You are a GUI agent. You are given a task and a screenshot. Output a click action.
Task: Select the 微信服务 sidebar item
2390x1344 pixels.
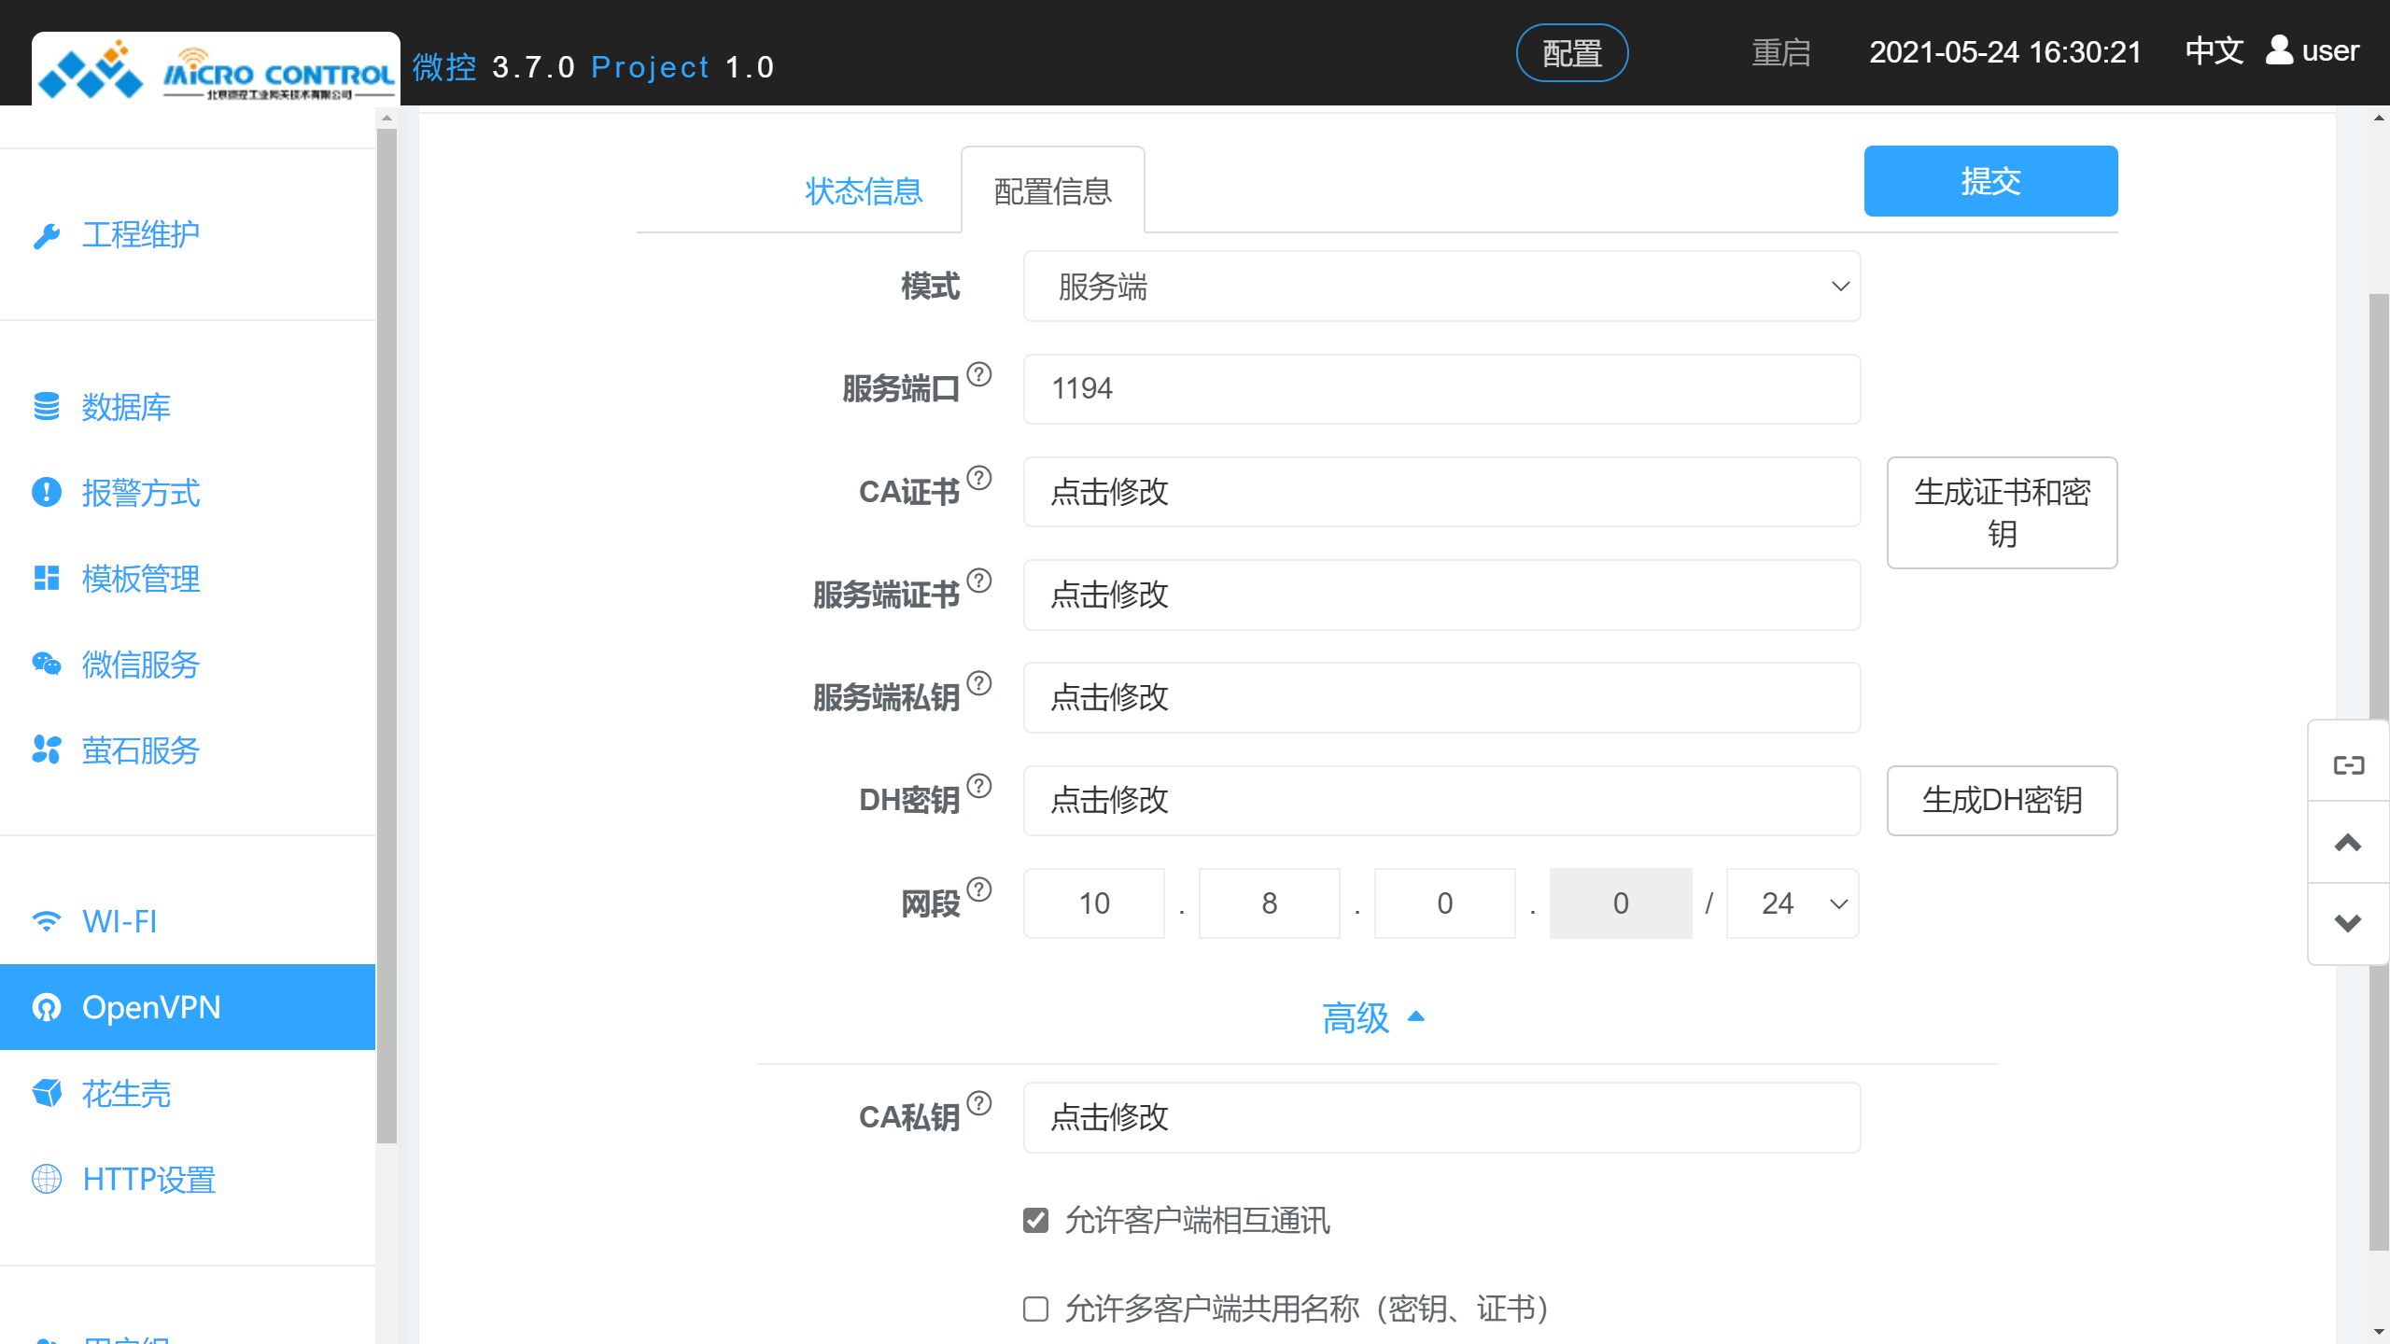click(x=140, y=665)
